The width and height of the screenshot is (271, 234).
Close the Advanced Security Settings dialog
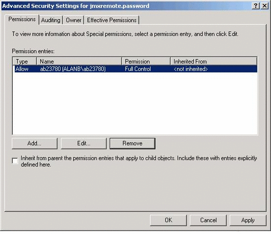(x=265, y=6)
